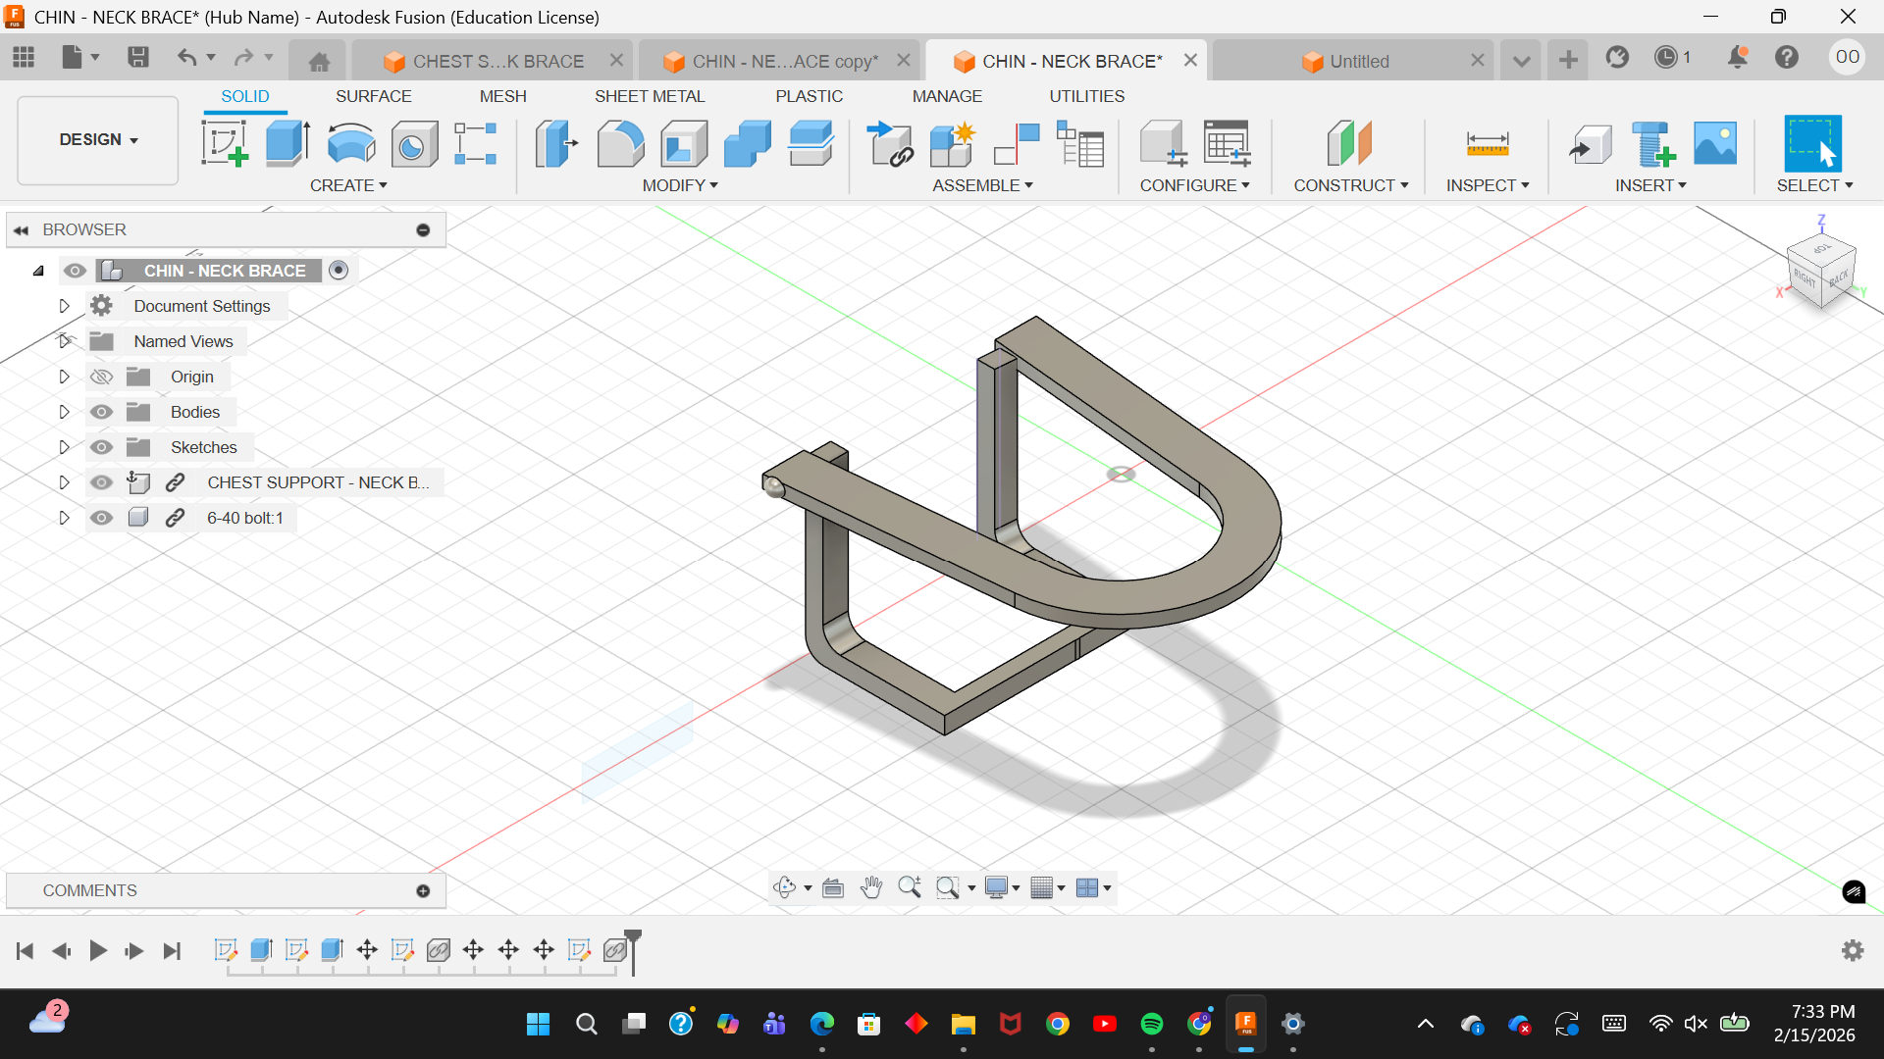Click the Create Sketch tool icon

tap(224, 144)
